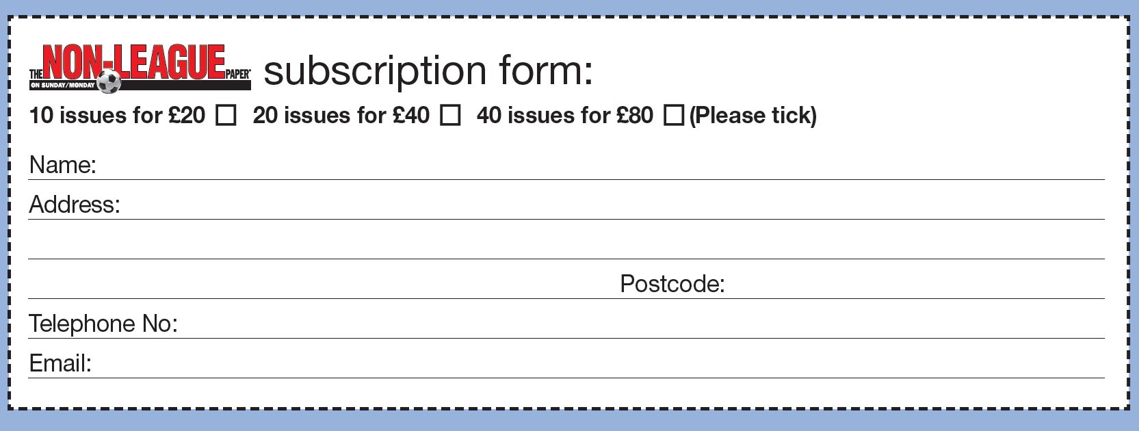
Task: Click the soccer ball icon in the logo
Action: point(109,81)
